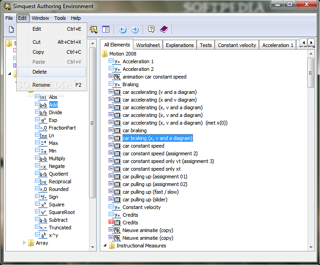Switch to the Tests tab

[x=206, y=45]
